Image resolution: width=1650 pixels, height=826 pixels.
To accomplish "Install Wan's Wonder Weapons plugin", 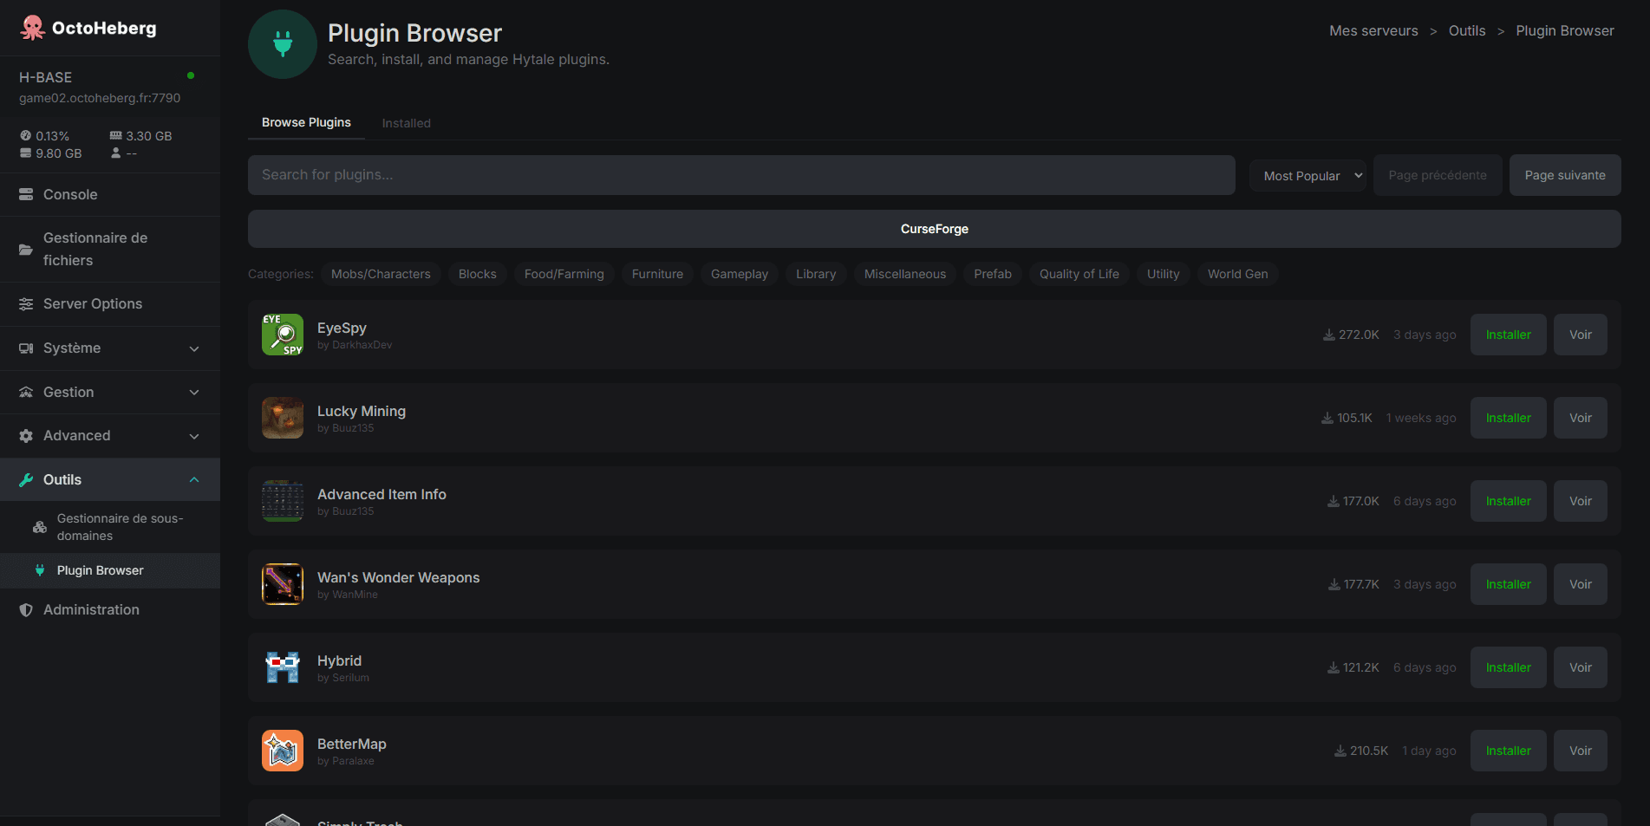I will click(1509, 584).
